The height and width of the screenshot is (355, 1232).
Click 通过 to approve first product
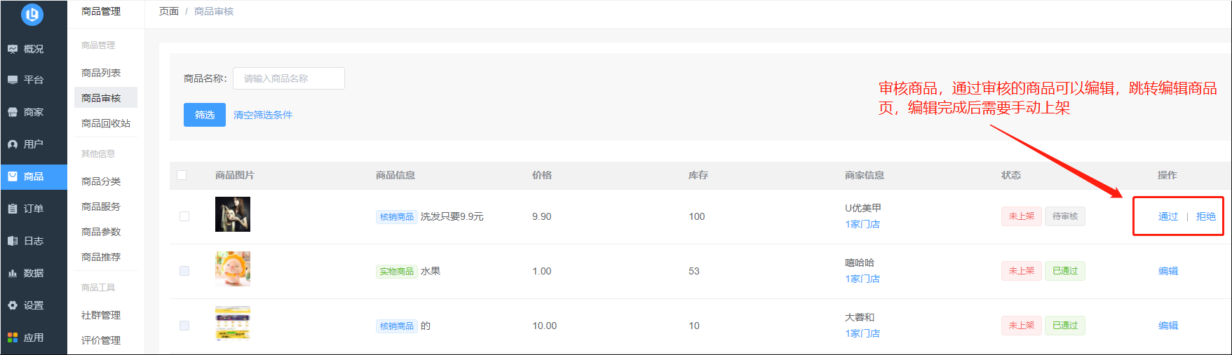pos(1168,216)
